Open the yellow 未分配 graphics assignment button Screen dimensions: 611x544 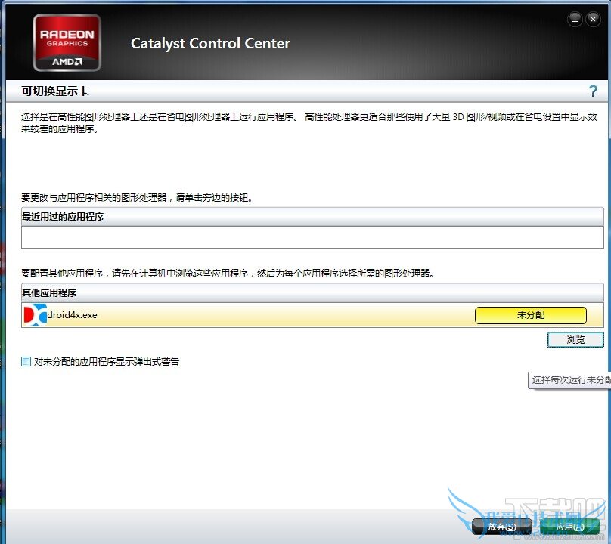pos(530,315)
